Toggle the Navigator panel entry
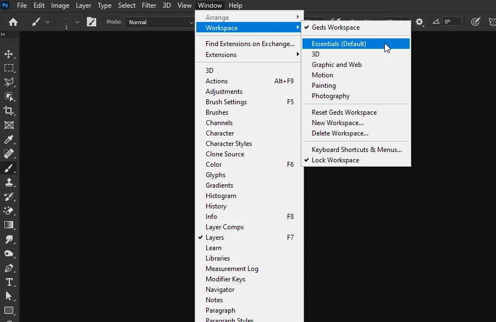 click(x=249, y=290)
